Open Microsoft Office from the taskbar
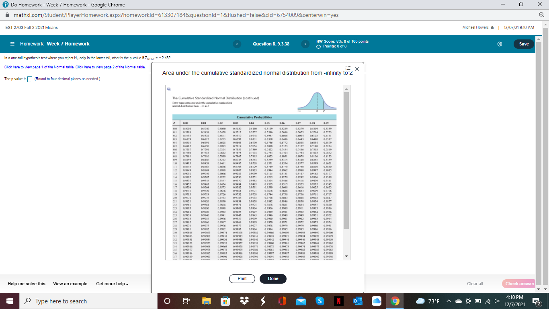549x309 pixels. point(282,301)
